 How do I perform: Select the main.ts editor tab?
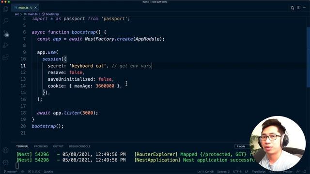click(25, 8)
